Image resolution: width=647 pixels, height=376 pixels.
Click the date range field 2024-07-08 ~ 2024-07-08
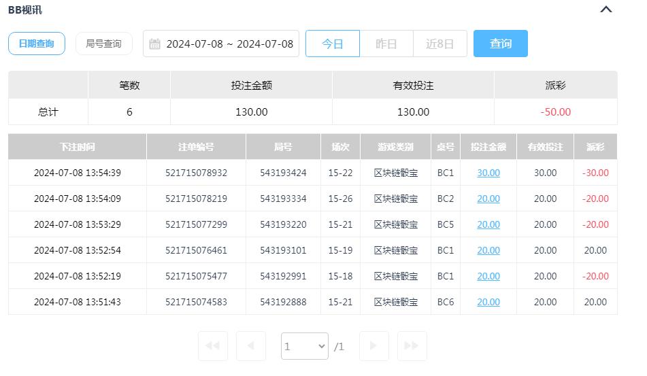pos(221,44)
